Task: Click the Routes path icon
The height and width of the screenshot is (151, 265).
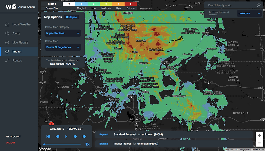Action: point(7,61)
